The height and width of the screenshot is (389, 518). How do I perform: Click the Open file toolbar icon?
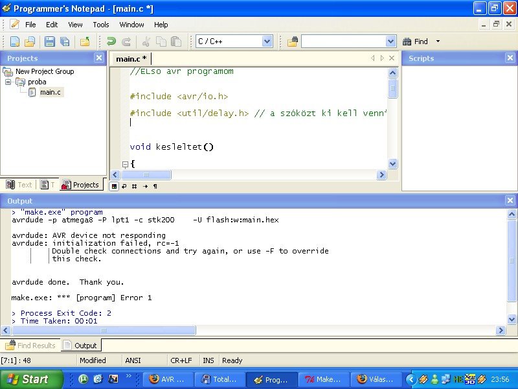click(x=30, y=41)
